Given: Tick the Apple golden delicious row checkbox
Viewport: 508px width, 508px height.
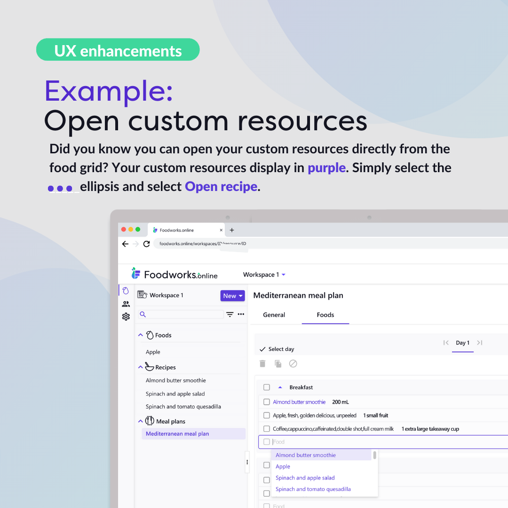Looking at the screenshot, I should (267, 415).
